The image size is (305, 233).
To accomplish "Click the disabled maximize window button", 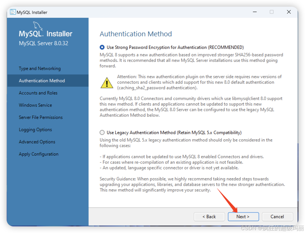I will tap(272, 12).
